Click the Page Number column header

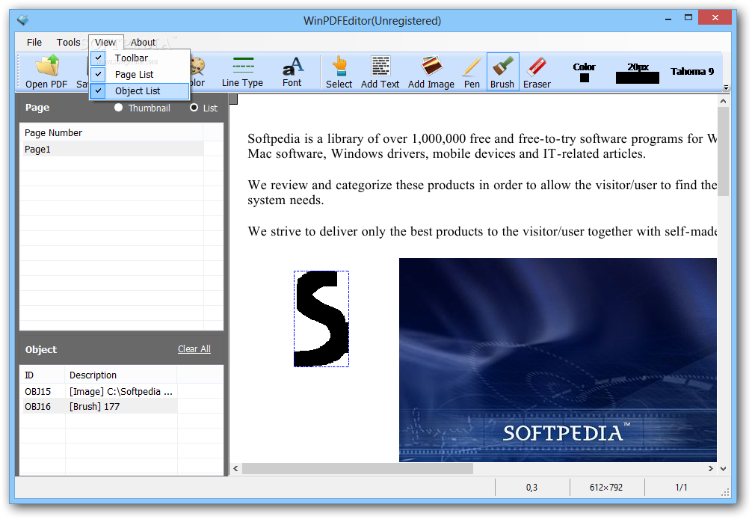point(111,133)
